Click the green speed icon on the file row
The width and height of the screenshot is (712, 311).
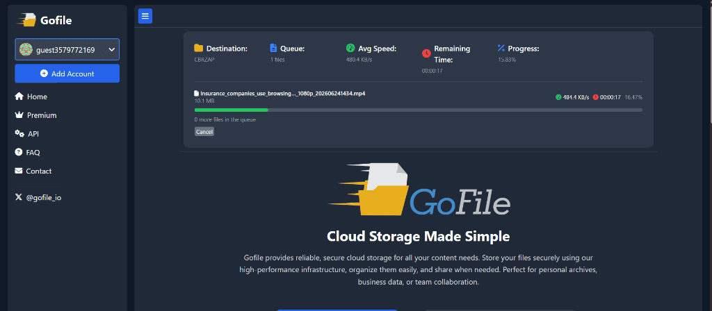(558, 97)
